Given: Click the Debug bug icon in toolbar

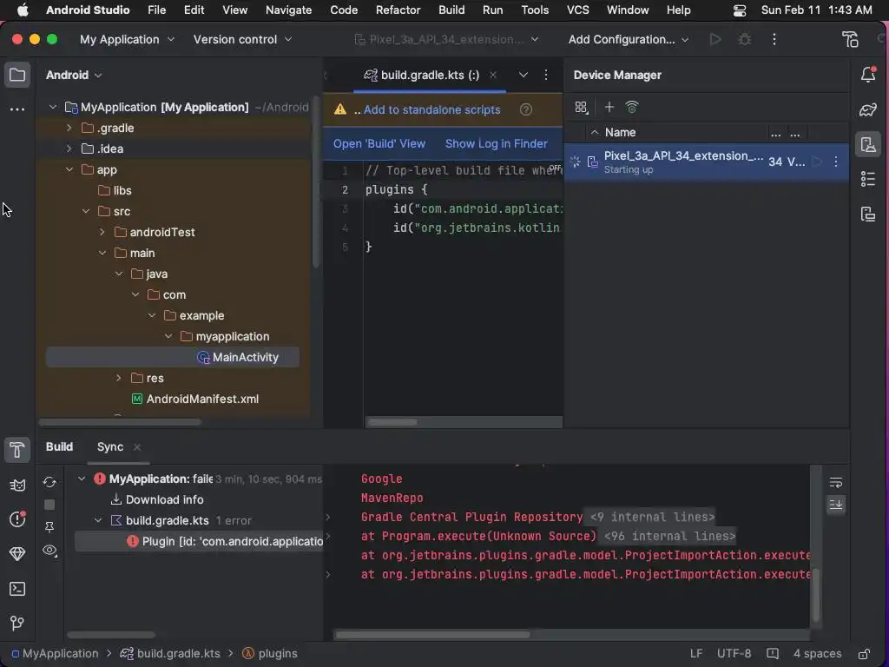Looking at the screenshot, I should coord(744,39).
